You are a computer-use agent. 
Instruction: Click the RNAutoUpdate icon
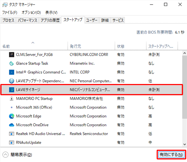pos(12,143)
